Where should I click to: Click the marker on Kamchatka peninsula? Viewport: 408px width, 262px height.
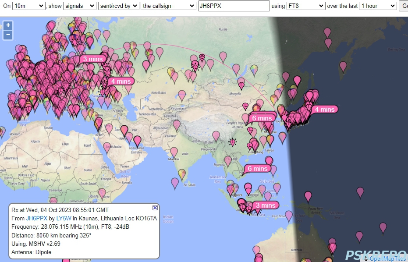(x=343, y=66)
